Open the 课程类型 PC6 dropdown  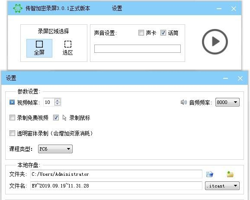tap(55, 149)
